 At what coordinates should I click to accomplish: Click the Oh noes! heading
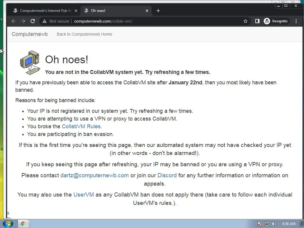click(x=66, y=59)
